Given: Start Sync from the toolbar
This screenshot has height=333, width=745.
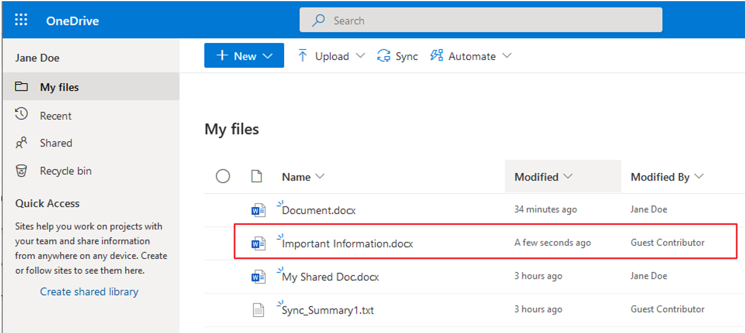Looking at the screenshot, I should [x=398, y=56].
